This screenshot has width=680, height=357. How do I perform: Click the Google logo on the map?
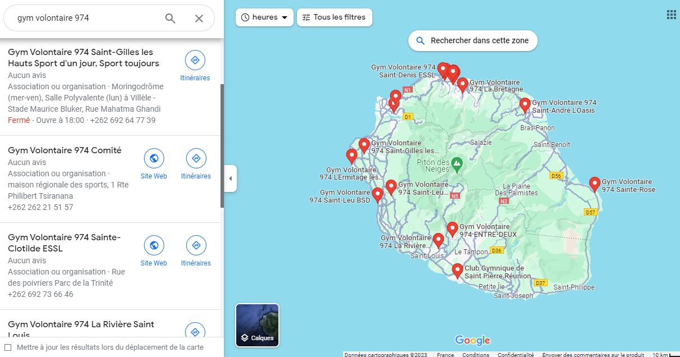(473, 340)
